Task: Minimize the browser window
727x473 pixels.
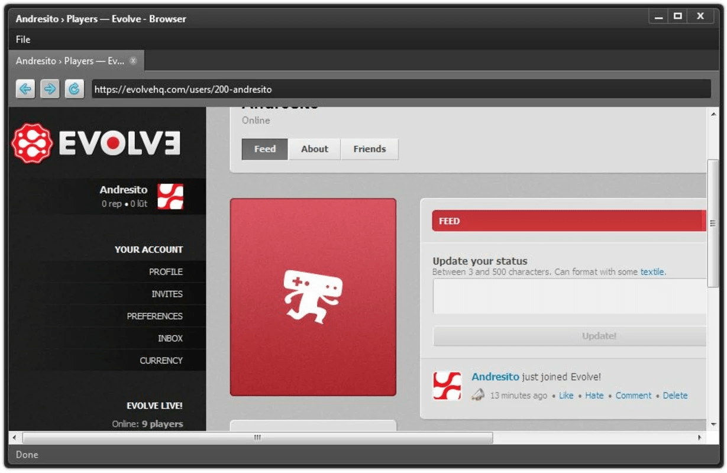Action: click(659, 16)
